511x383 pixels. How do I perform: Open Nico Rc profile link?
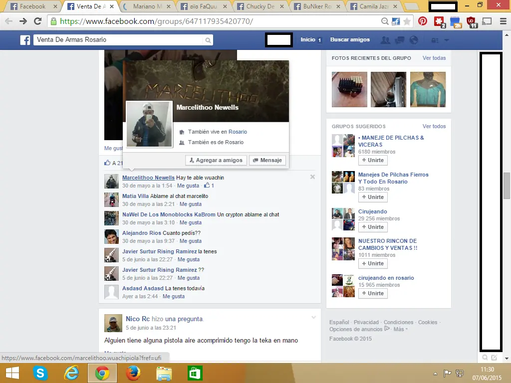click(x=138, y=319)
